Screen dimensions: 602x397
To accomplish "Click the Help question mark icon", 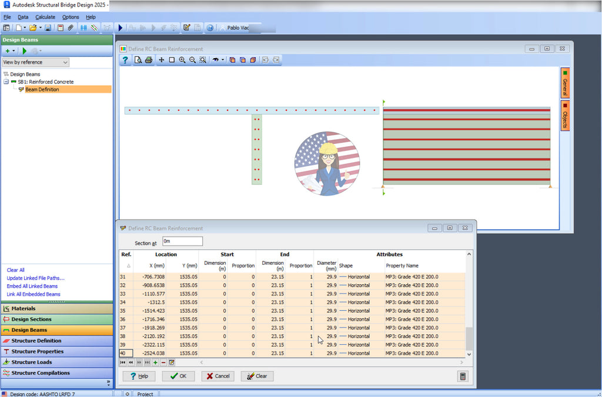I will click(125, 59).
